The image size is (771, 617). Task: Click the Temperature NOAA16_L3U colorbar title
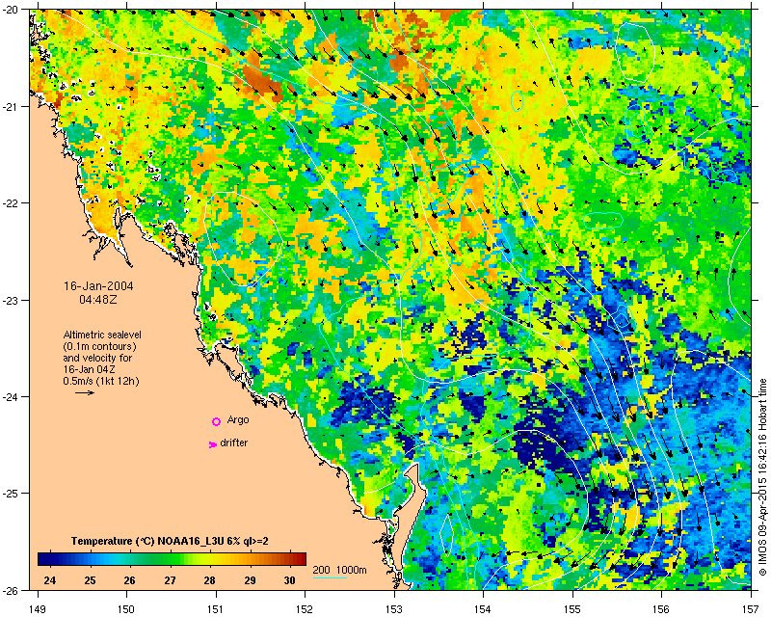point(170,541)
